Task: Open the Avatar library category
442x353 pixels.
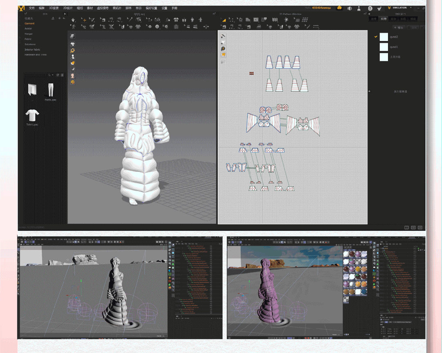Action: click(28, 29)
